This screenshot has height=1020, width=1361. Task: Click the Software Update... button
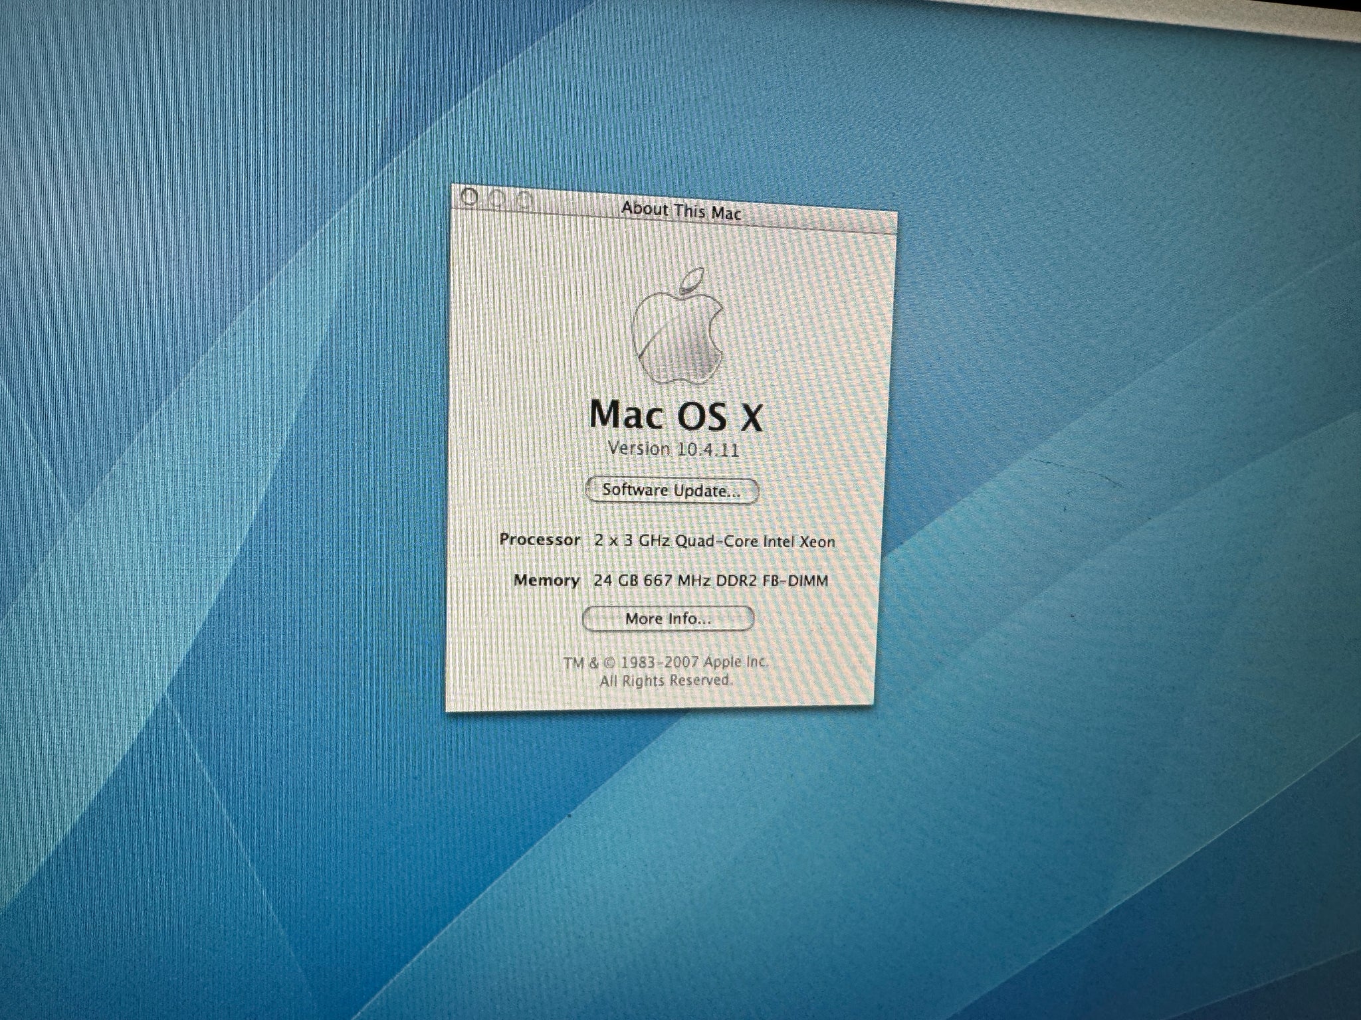[672, 491]
